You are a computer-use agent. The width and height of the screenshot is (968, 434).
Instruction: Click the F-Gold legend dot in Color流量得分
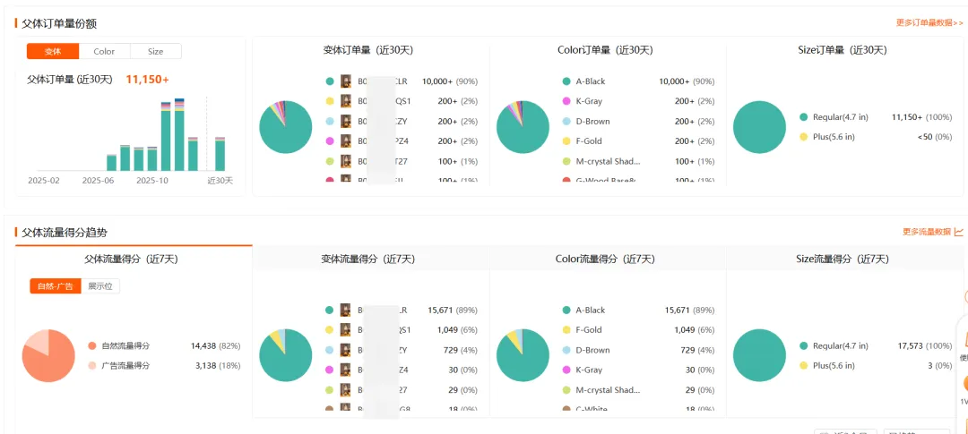(x=566, y=330)
